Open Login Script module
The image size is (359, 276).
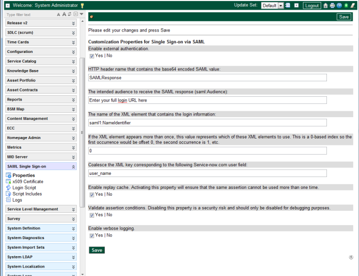(x=24, y=188)
